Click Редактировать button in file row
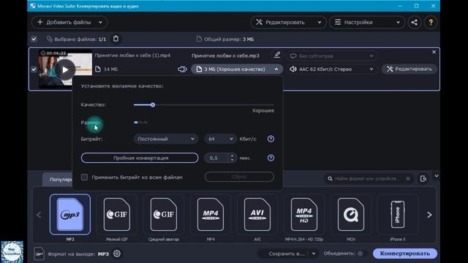468x263 pixels. coord(409,69)
